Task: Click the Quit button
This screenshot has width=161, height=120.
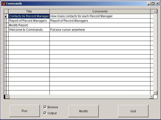Action: (x=133, y=111)
